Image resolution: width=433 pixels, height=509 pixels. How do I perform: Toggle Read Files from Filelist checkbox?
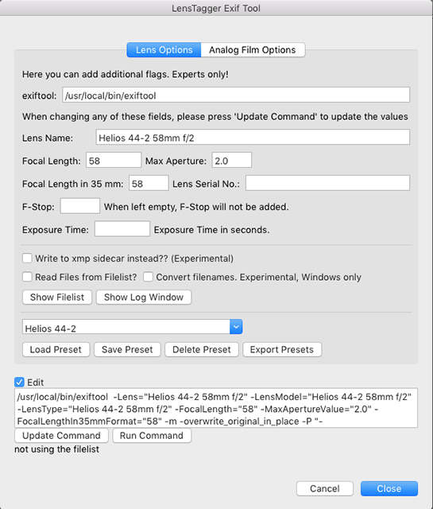pos(27,277)
